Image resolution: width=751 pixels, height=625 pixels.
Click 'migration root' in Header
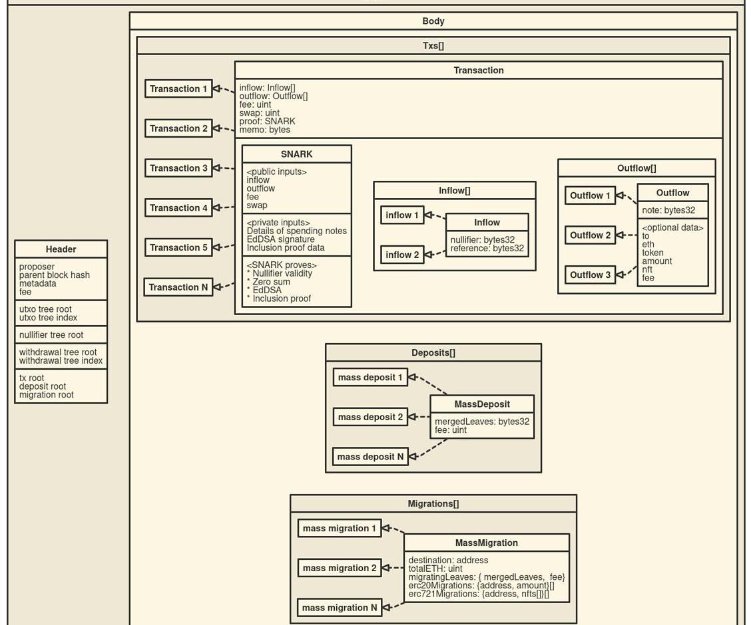coord(47,395)
